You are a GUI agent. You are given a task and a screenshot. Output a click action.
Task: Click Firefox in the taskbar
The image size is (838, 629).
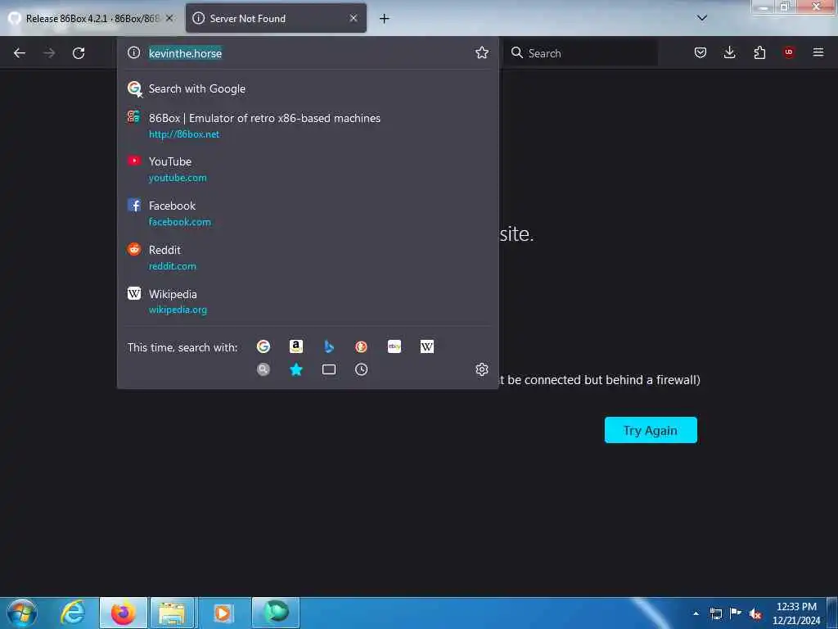123,613
